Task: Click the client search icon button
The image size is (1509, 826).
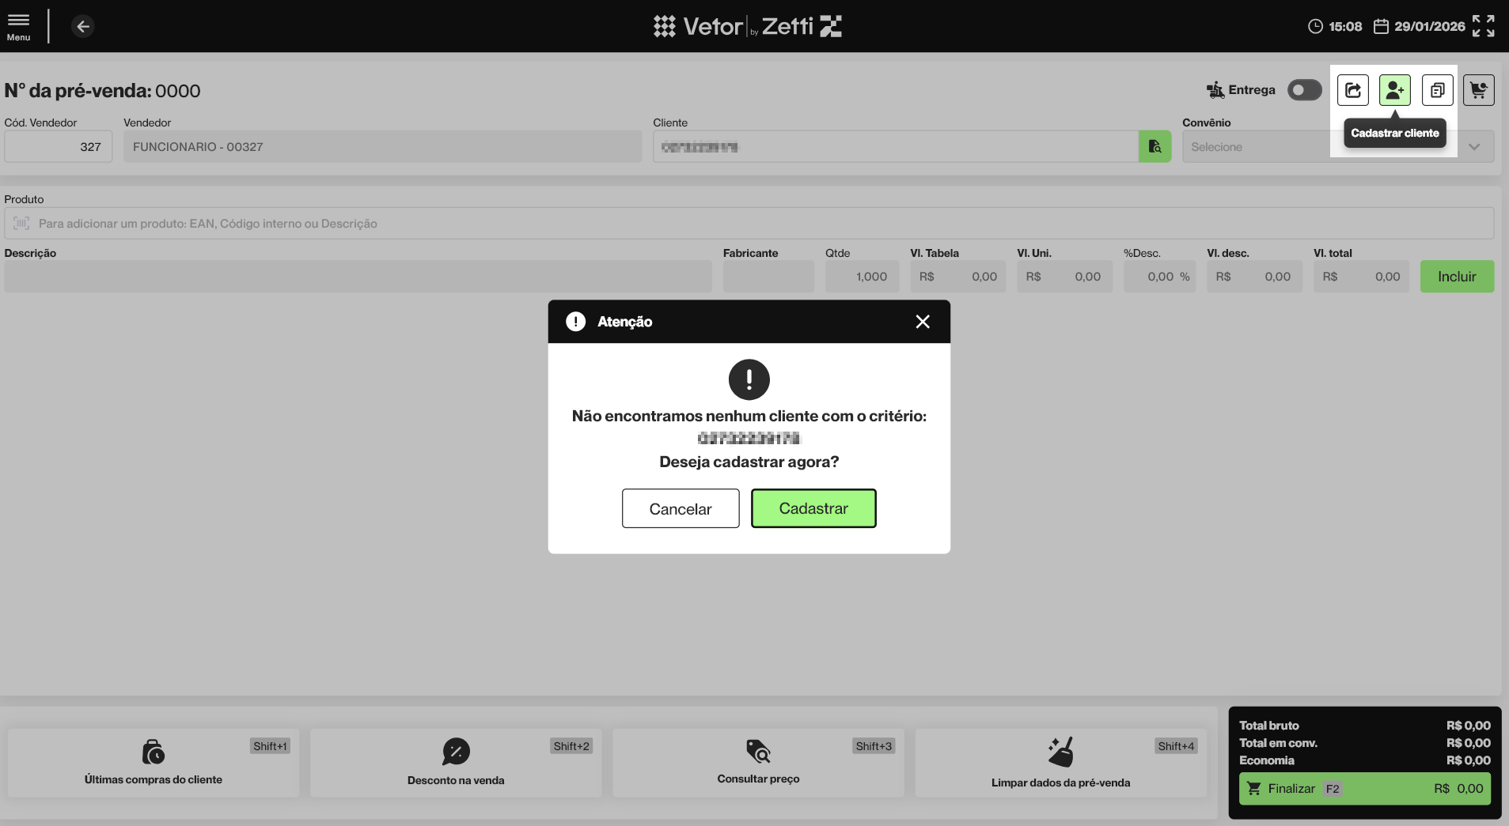Action: tap(1155, 147)
